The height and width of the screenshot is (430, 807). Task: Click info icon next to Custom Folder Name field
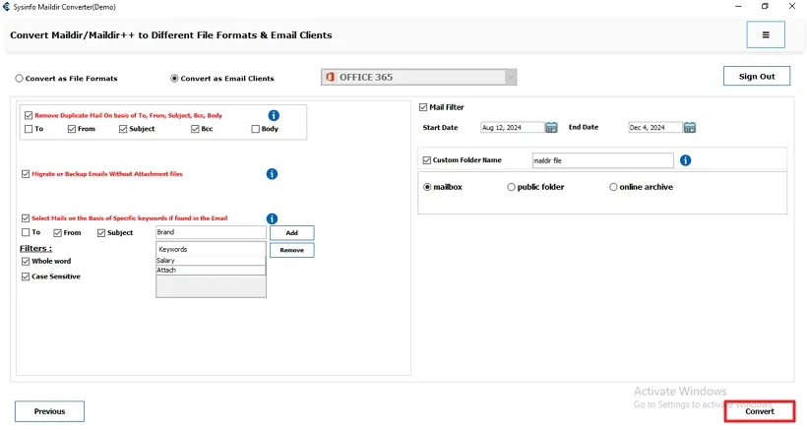tap(685, 160)
